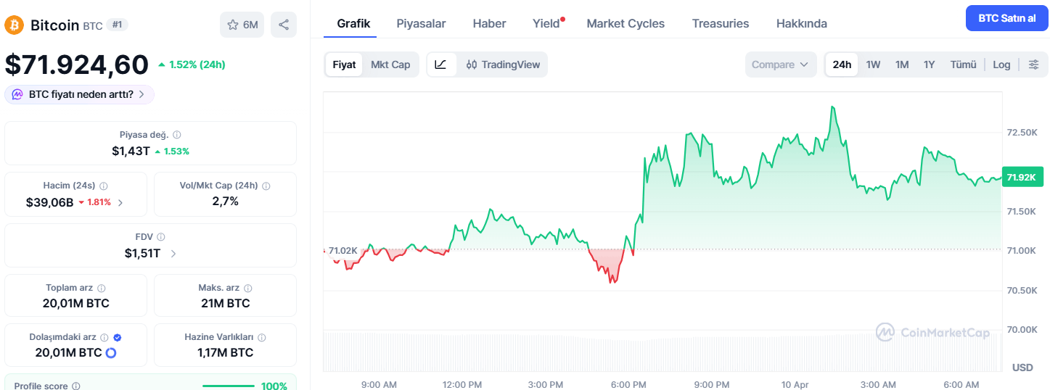Open the Haber tab
Image resolution: width=1050 pixels, height=390 pixels.
[489, 23]
